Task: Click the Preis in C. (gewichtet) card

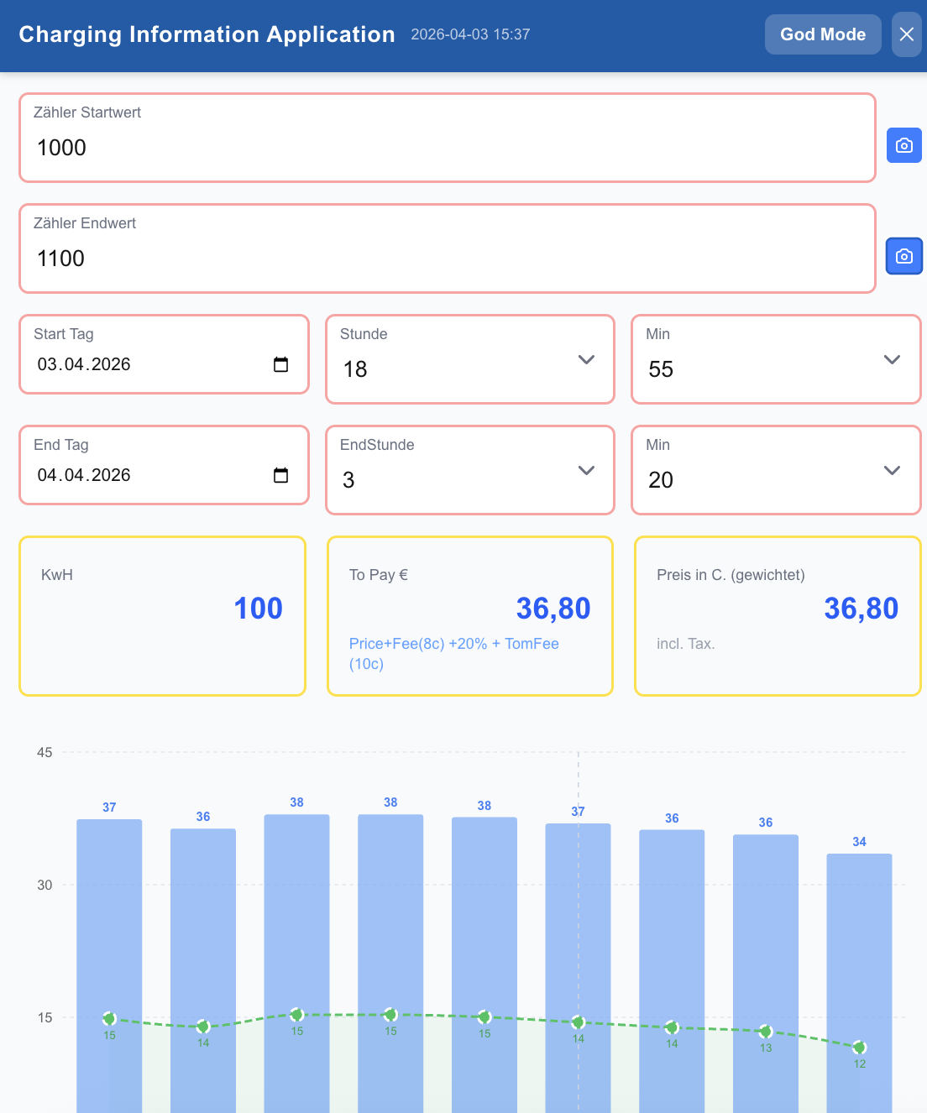Action: [x=777, y=616]
